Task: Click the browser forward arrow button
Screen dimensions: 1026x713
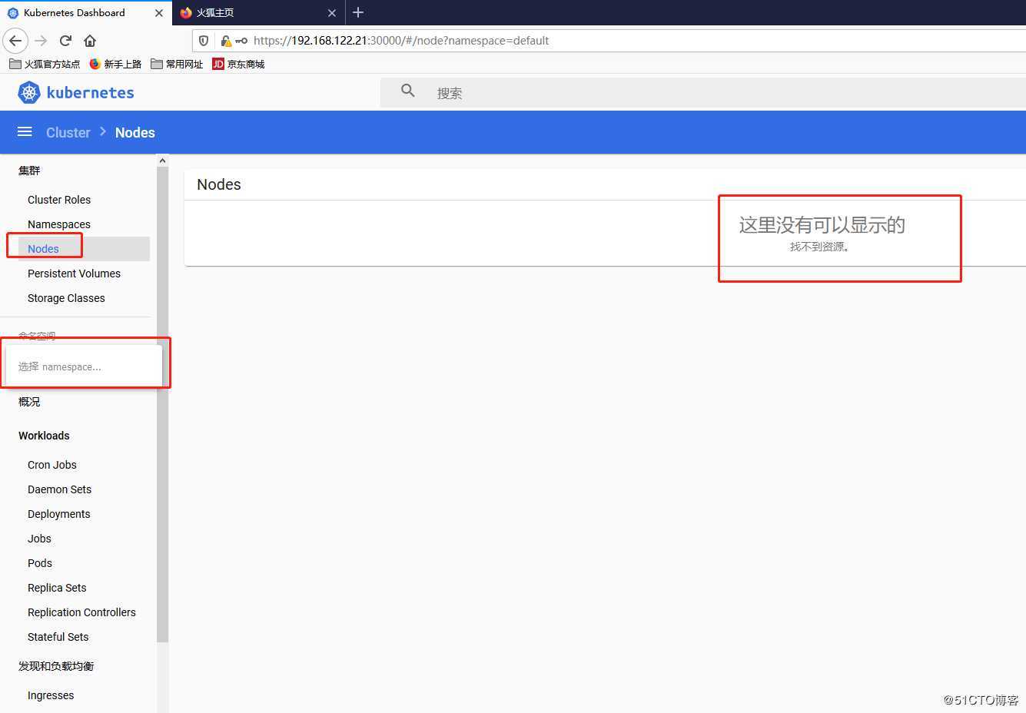Action: tap(42, 41)
